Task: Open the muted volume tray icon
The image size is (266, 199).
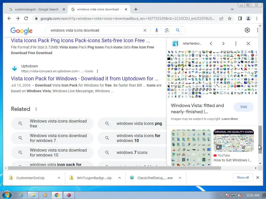Action: pyautogui.click(x=240, y=196)
